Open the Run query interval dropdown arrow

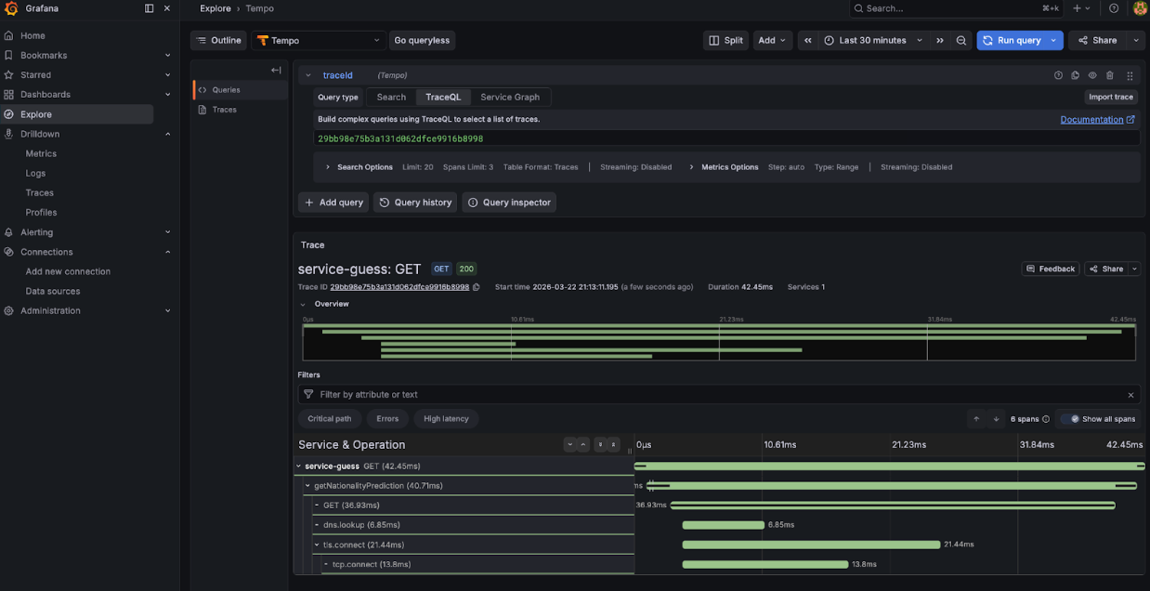[1054, 40]
